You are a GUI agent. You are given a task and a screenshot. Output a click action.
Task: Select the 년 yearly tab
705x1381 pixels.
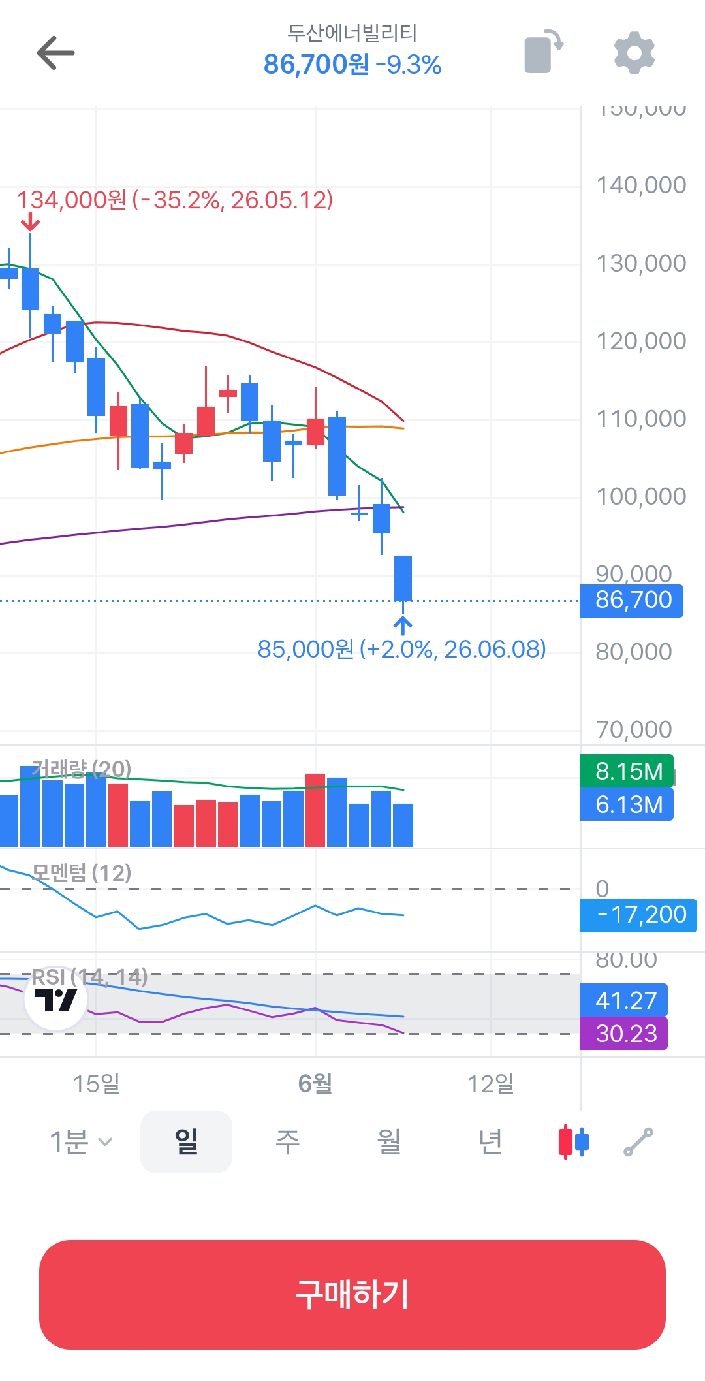click(x=490, y=1142)
